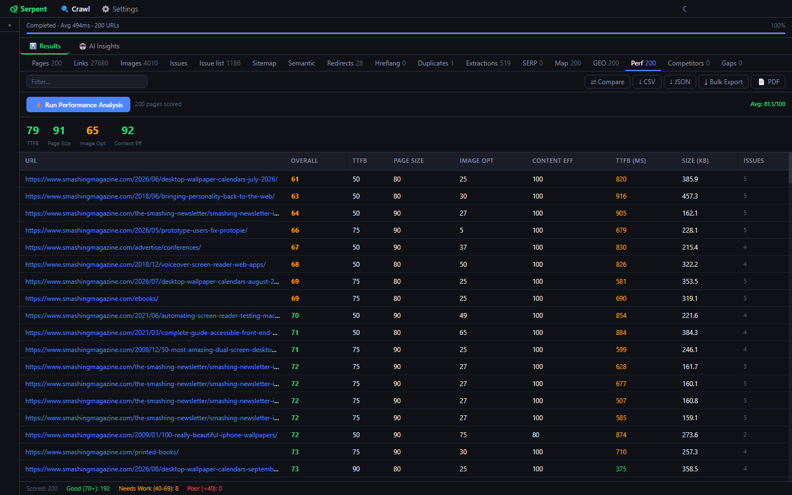
Task: Click the 'Avg: 81.1/100' score text
Action: coord(768,105)
